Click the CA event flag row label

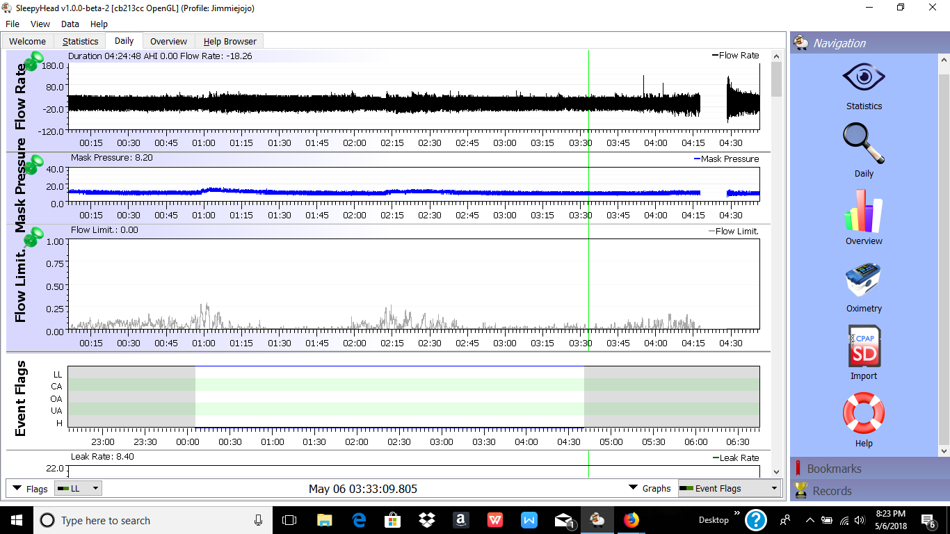pos(56,387)
